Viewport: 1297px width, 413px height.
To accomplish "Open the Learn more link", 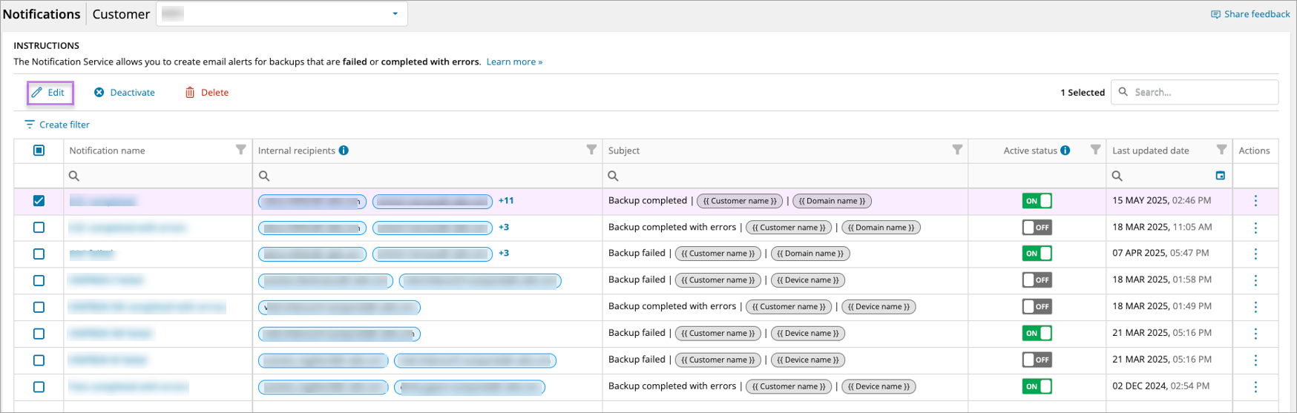I will click(514, 62).
